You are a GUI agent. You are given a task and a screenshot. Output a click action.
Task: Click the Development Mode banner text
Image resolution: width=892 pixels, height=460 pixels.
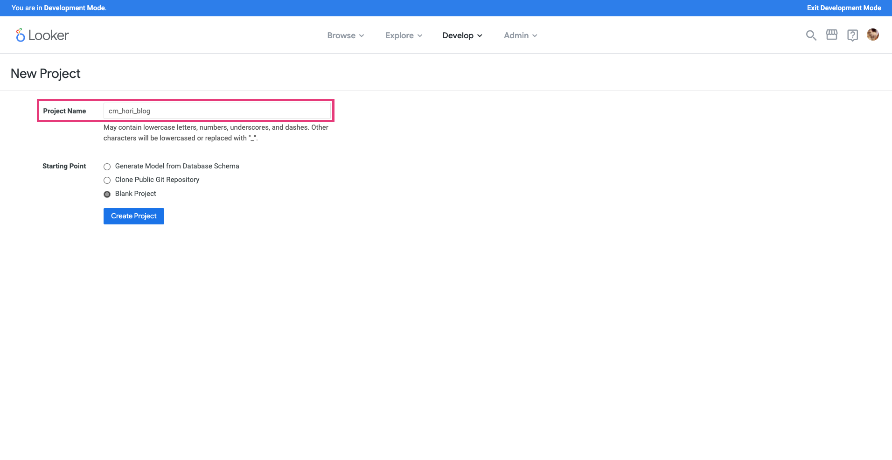59,8
